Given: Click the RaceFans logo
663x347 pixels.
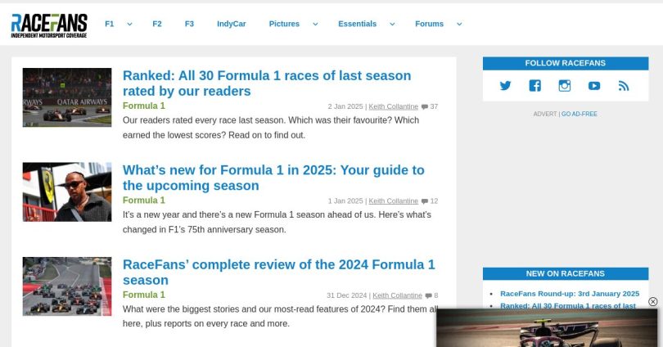Looking at the screenshot, I should click(49, 25).
